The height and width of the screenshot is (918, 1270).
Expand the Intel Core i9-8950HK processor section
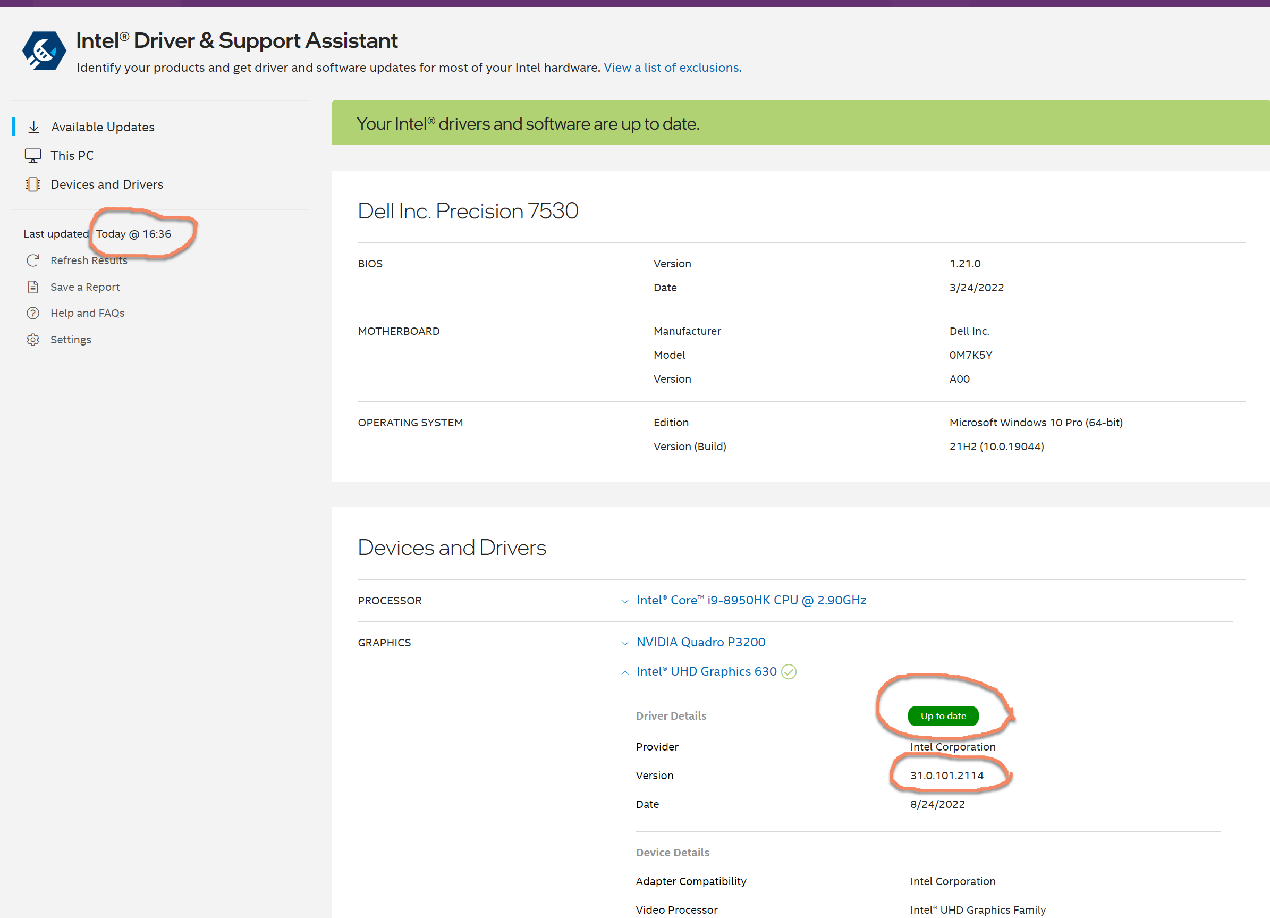(x=624, y=601)
